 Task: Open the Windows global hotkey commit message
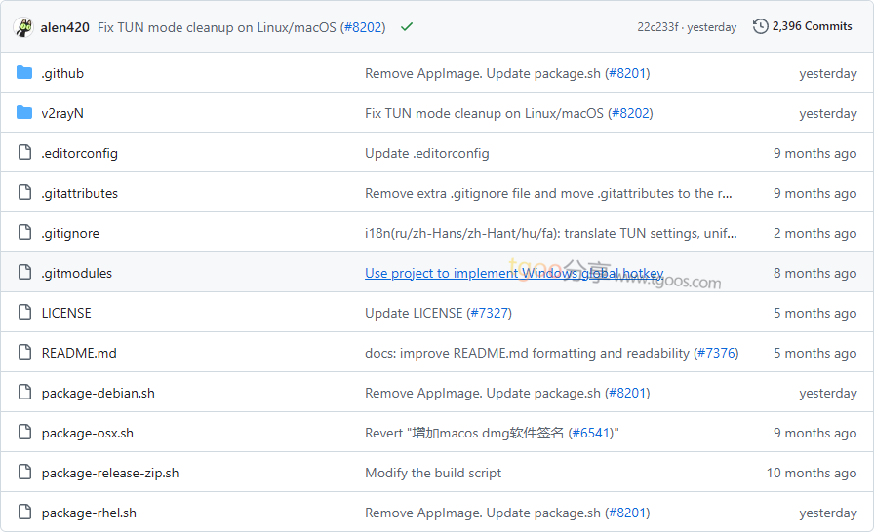513,273
